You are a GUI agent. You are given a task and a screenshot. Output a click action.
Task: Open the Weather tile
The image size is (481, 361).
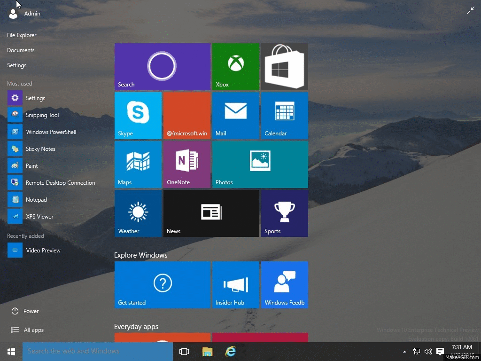click(138, 213)
